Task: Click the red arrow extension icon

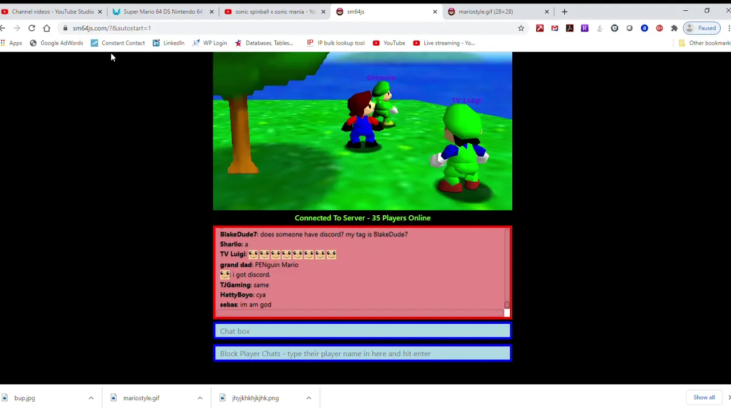Action: (540, 28)
